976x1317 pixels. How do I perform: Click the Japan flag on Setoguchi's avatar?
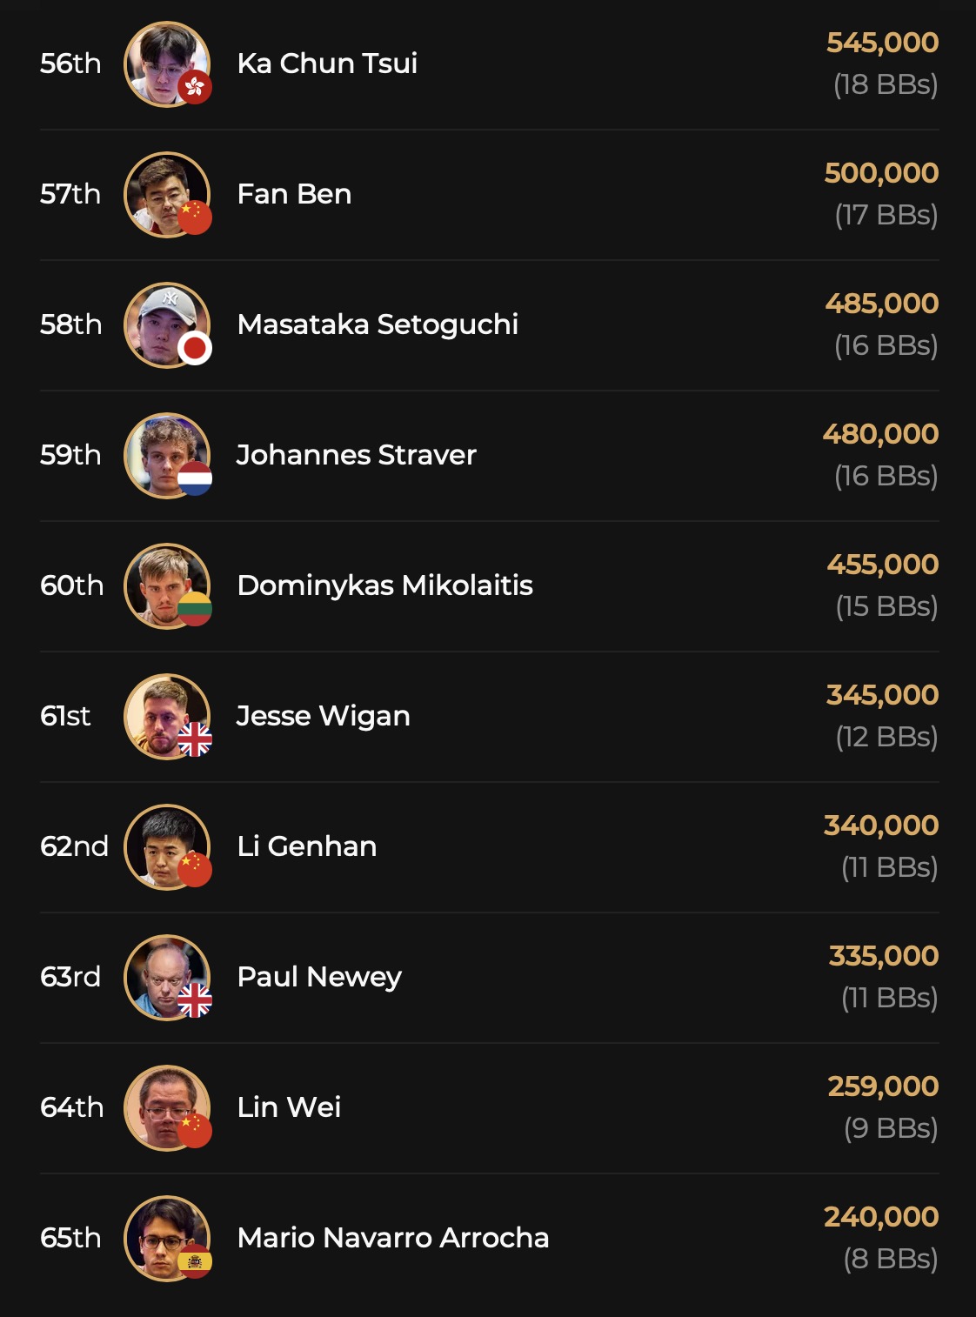tap(195, 348)
